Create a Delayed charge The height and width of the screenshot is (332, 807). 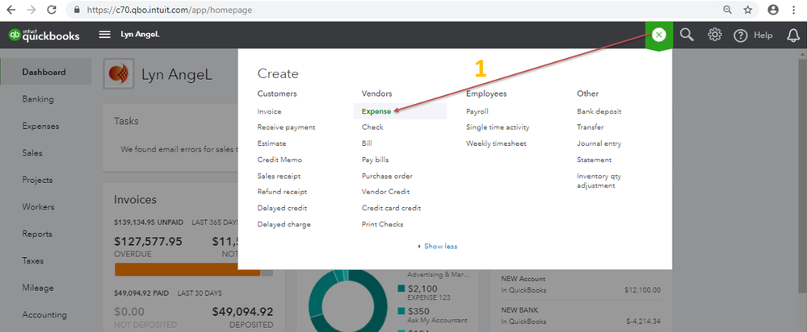pyautogui.click(x=284, y=224)
